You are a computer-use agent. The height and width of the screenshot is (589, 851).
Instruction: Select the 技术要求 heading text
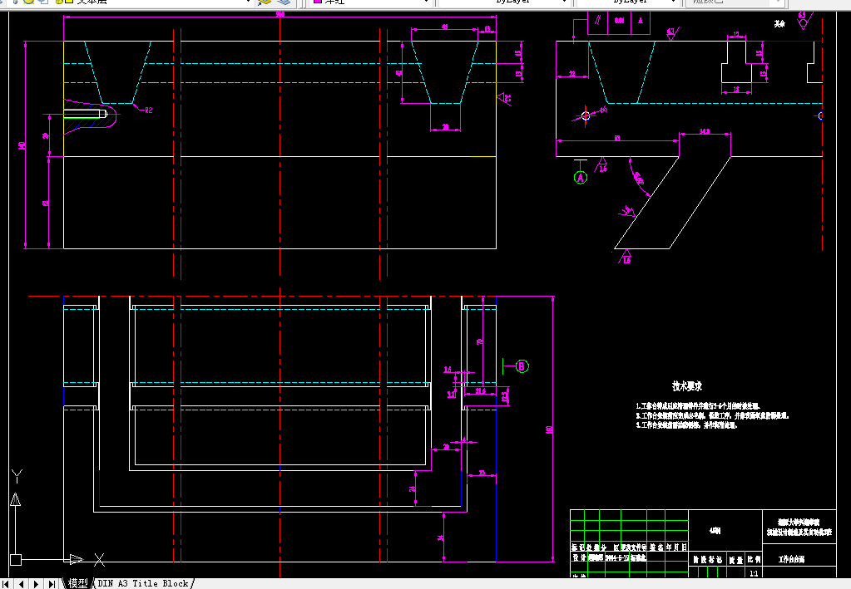pos(687,386)
